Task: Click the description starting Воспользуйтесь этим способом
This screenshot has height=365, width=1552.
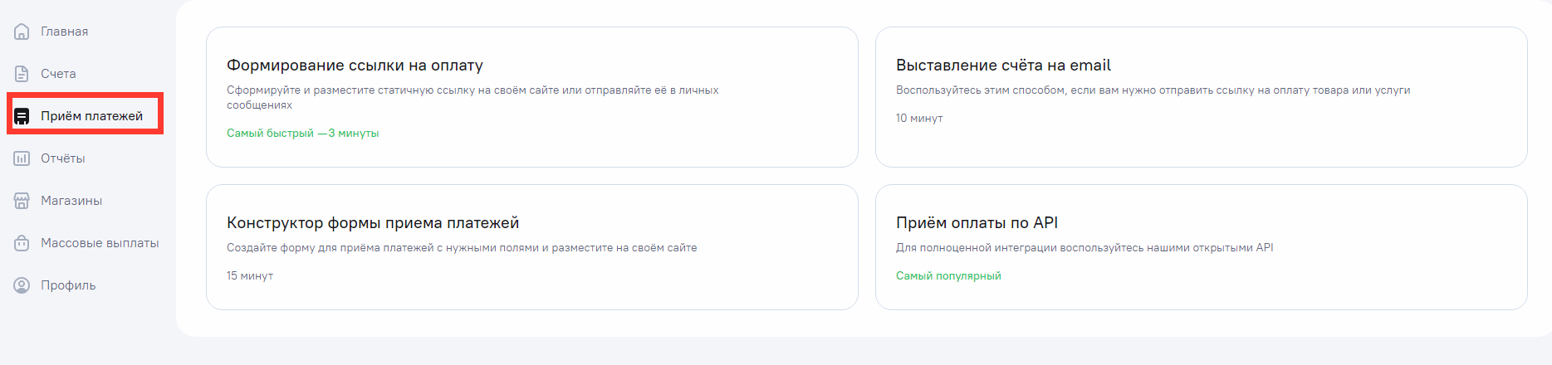Action: [x=1153, y=90]
